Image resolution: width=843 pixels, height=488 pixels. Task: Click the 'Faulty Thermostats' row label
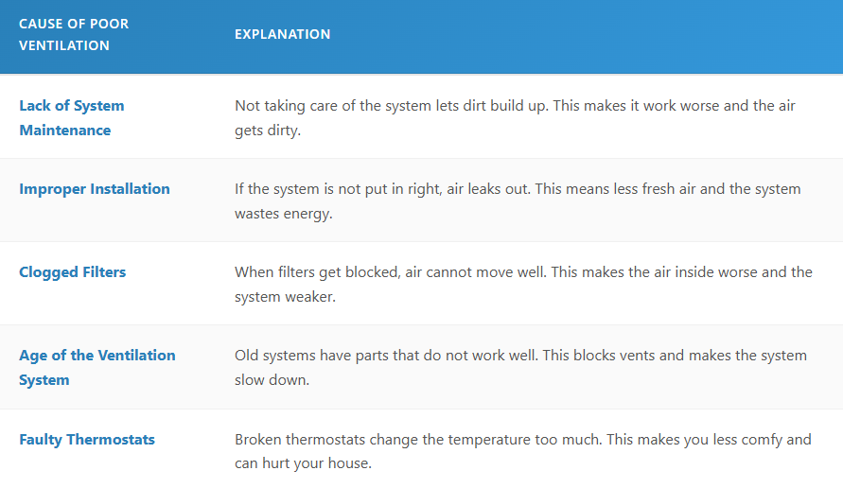pos(87,439)
